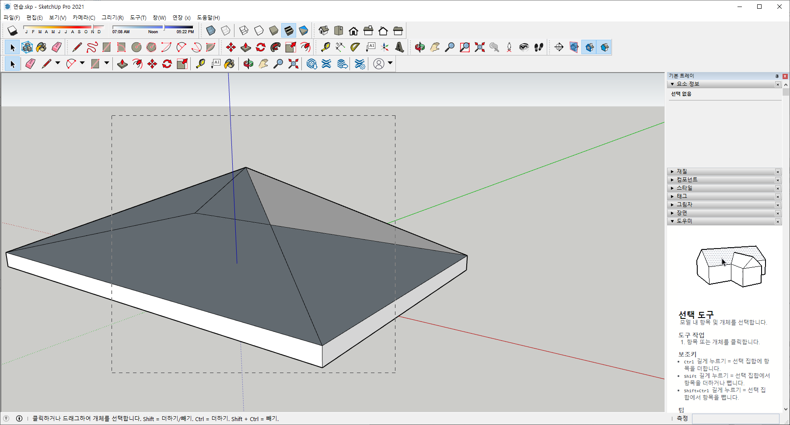
Task: Toggle X-Ray face style
Action: click(x=211, y=31)
